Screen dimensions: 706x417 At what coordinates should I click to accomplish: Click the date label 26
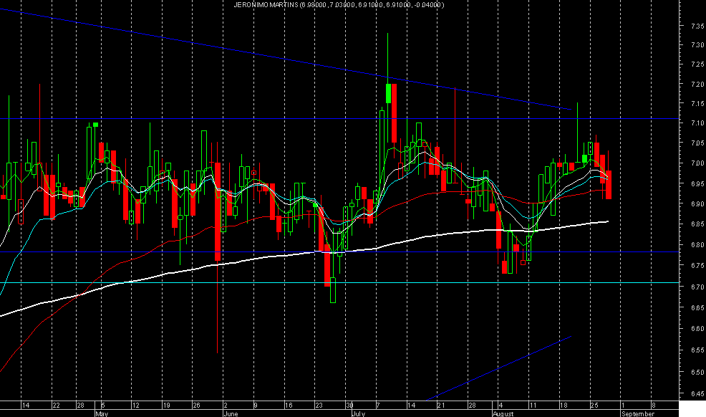pyautogui.click(x=196, y=406)
